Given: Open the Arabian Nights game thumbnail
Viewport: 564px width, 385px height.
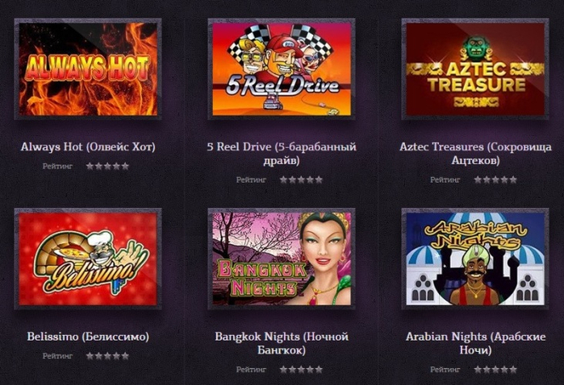Looking at the screenshot, I should [x=474, y=259].
